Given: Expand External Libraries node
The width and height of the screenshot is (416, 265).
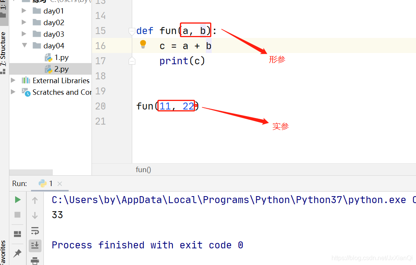Looking at the screenshot, I should point(13,80).
